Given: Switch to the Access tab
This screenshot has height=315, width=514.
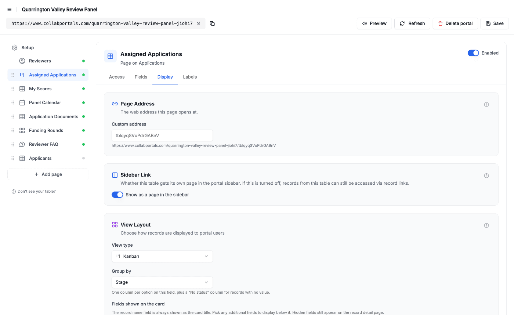Looking at the screenshot, I should tap(117, 77).
